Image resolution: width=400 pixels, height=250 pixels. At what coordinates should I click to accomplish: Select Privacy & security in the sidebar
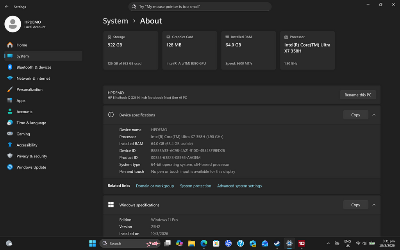tap(31, 156)
